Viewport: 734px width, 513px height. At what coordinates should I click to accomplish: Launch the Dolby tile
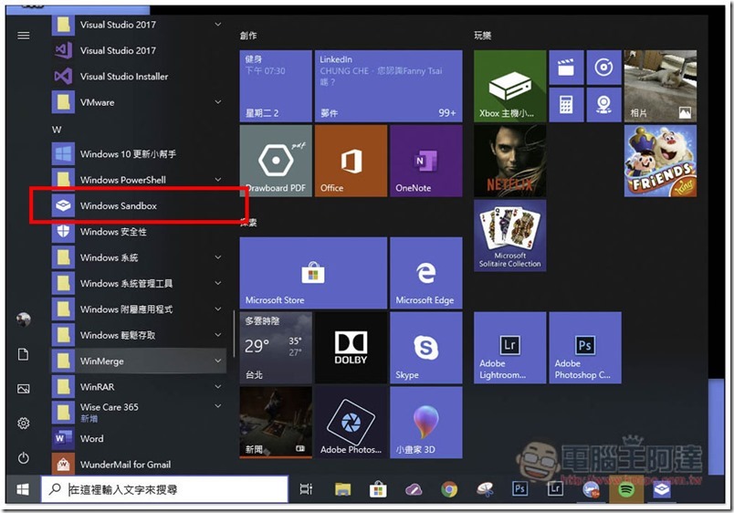click(351, 347)
